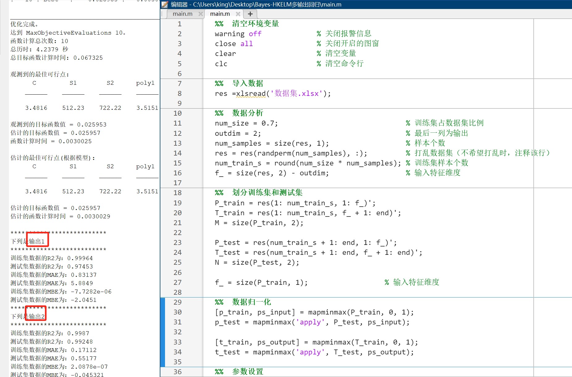Click 测试集数据的MAE为: 5.8849 line
The width and height of the screenshot is (572, 377).
(52, 283)
